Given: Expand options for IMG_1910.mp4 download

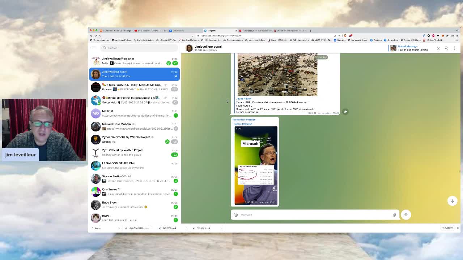Looking at the screenshot, I should [x=187, y=228].
